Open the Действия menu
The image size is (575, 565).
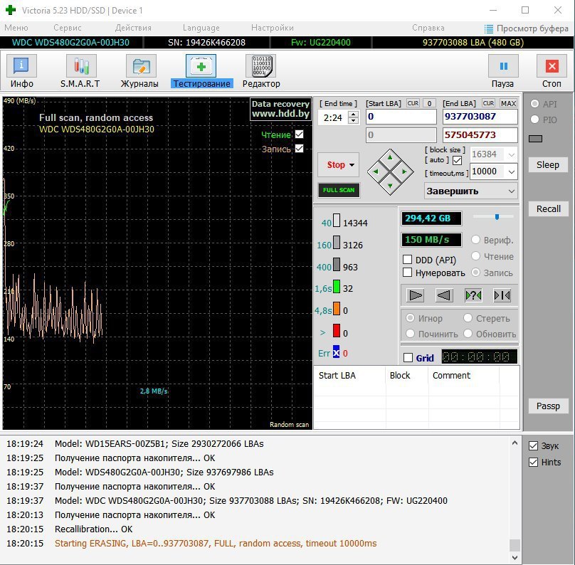click(x=133, y=28)
